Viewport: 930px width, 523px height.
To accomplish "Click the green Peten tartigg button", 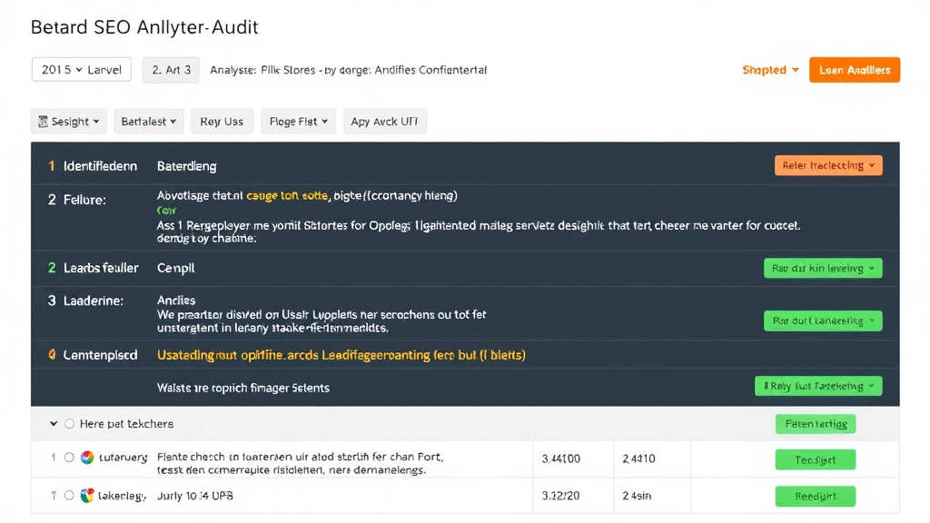I will [x=815, y=424].
